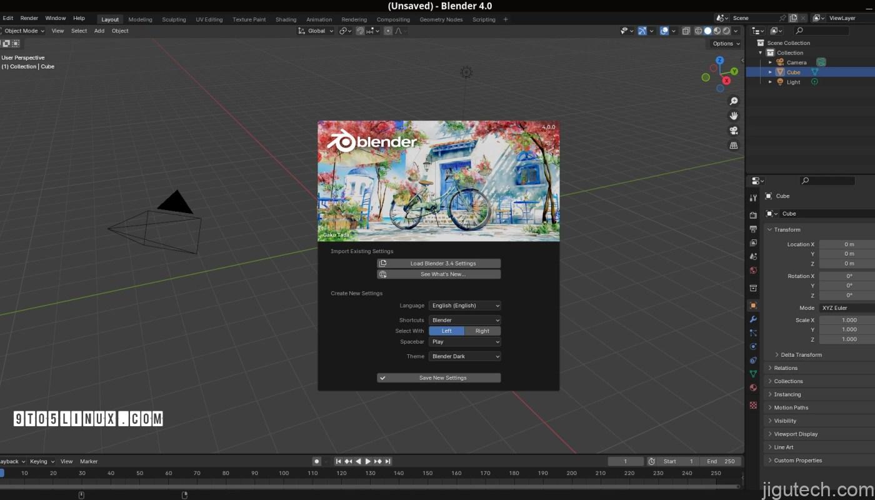Jump to end frame in timeline
This screenshot has height=500, width=875.
(x=388, y=461)
